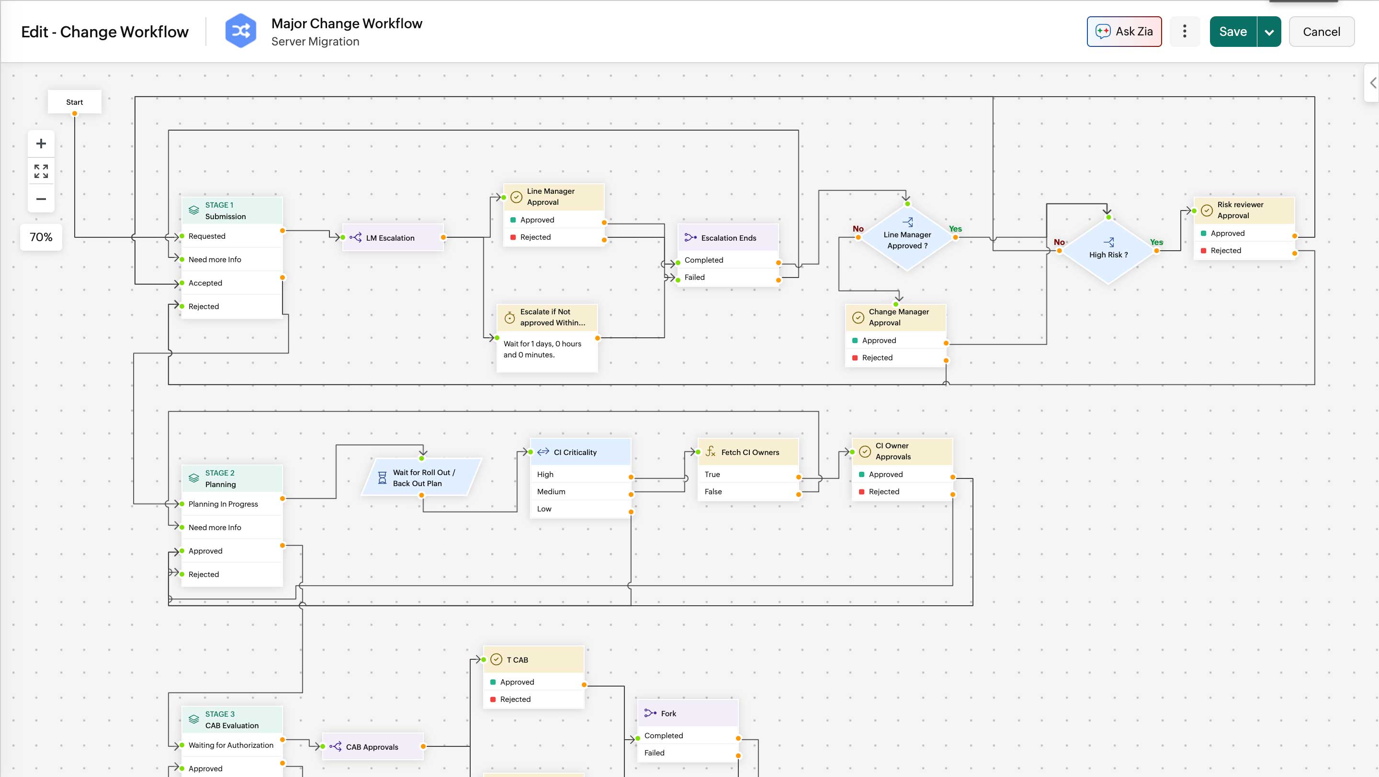The width and height of the screenshot is (1379, 777).
Task: Click the LM Escalation node icon
Action: point(355,237)
